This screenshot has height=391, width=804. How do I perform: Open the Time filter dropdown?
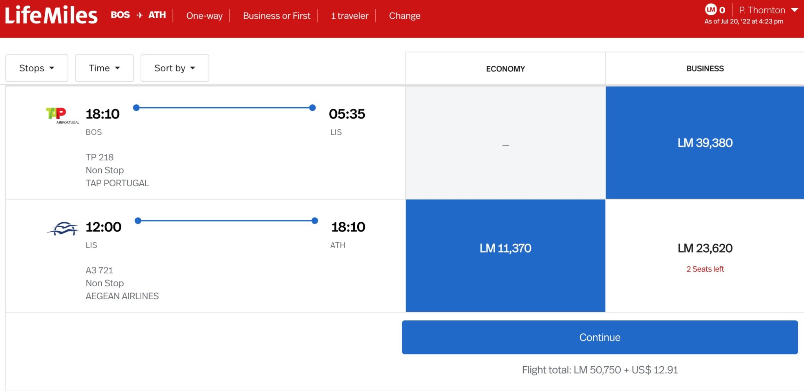click(104, 68)
